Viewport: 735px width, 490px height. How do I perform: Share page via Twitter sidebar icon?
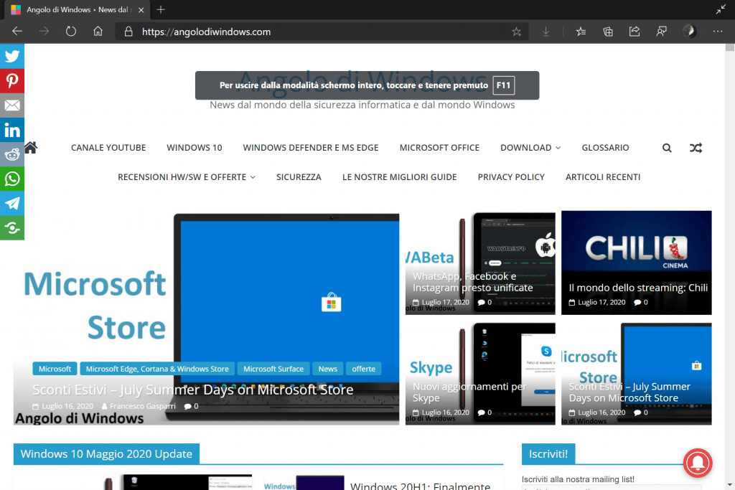(x=12, y=56)
